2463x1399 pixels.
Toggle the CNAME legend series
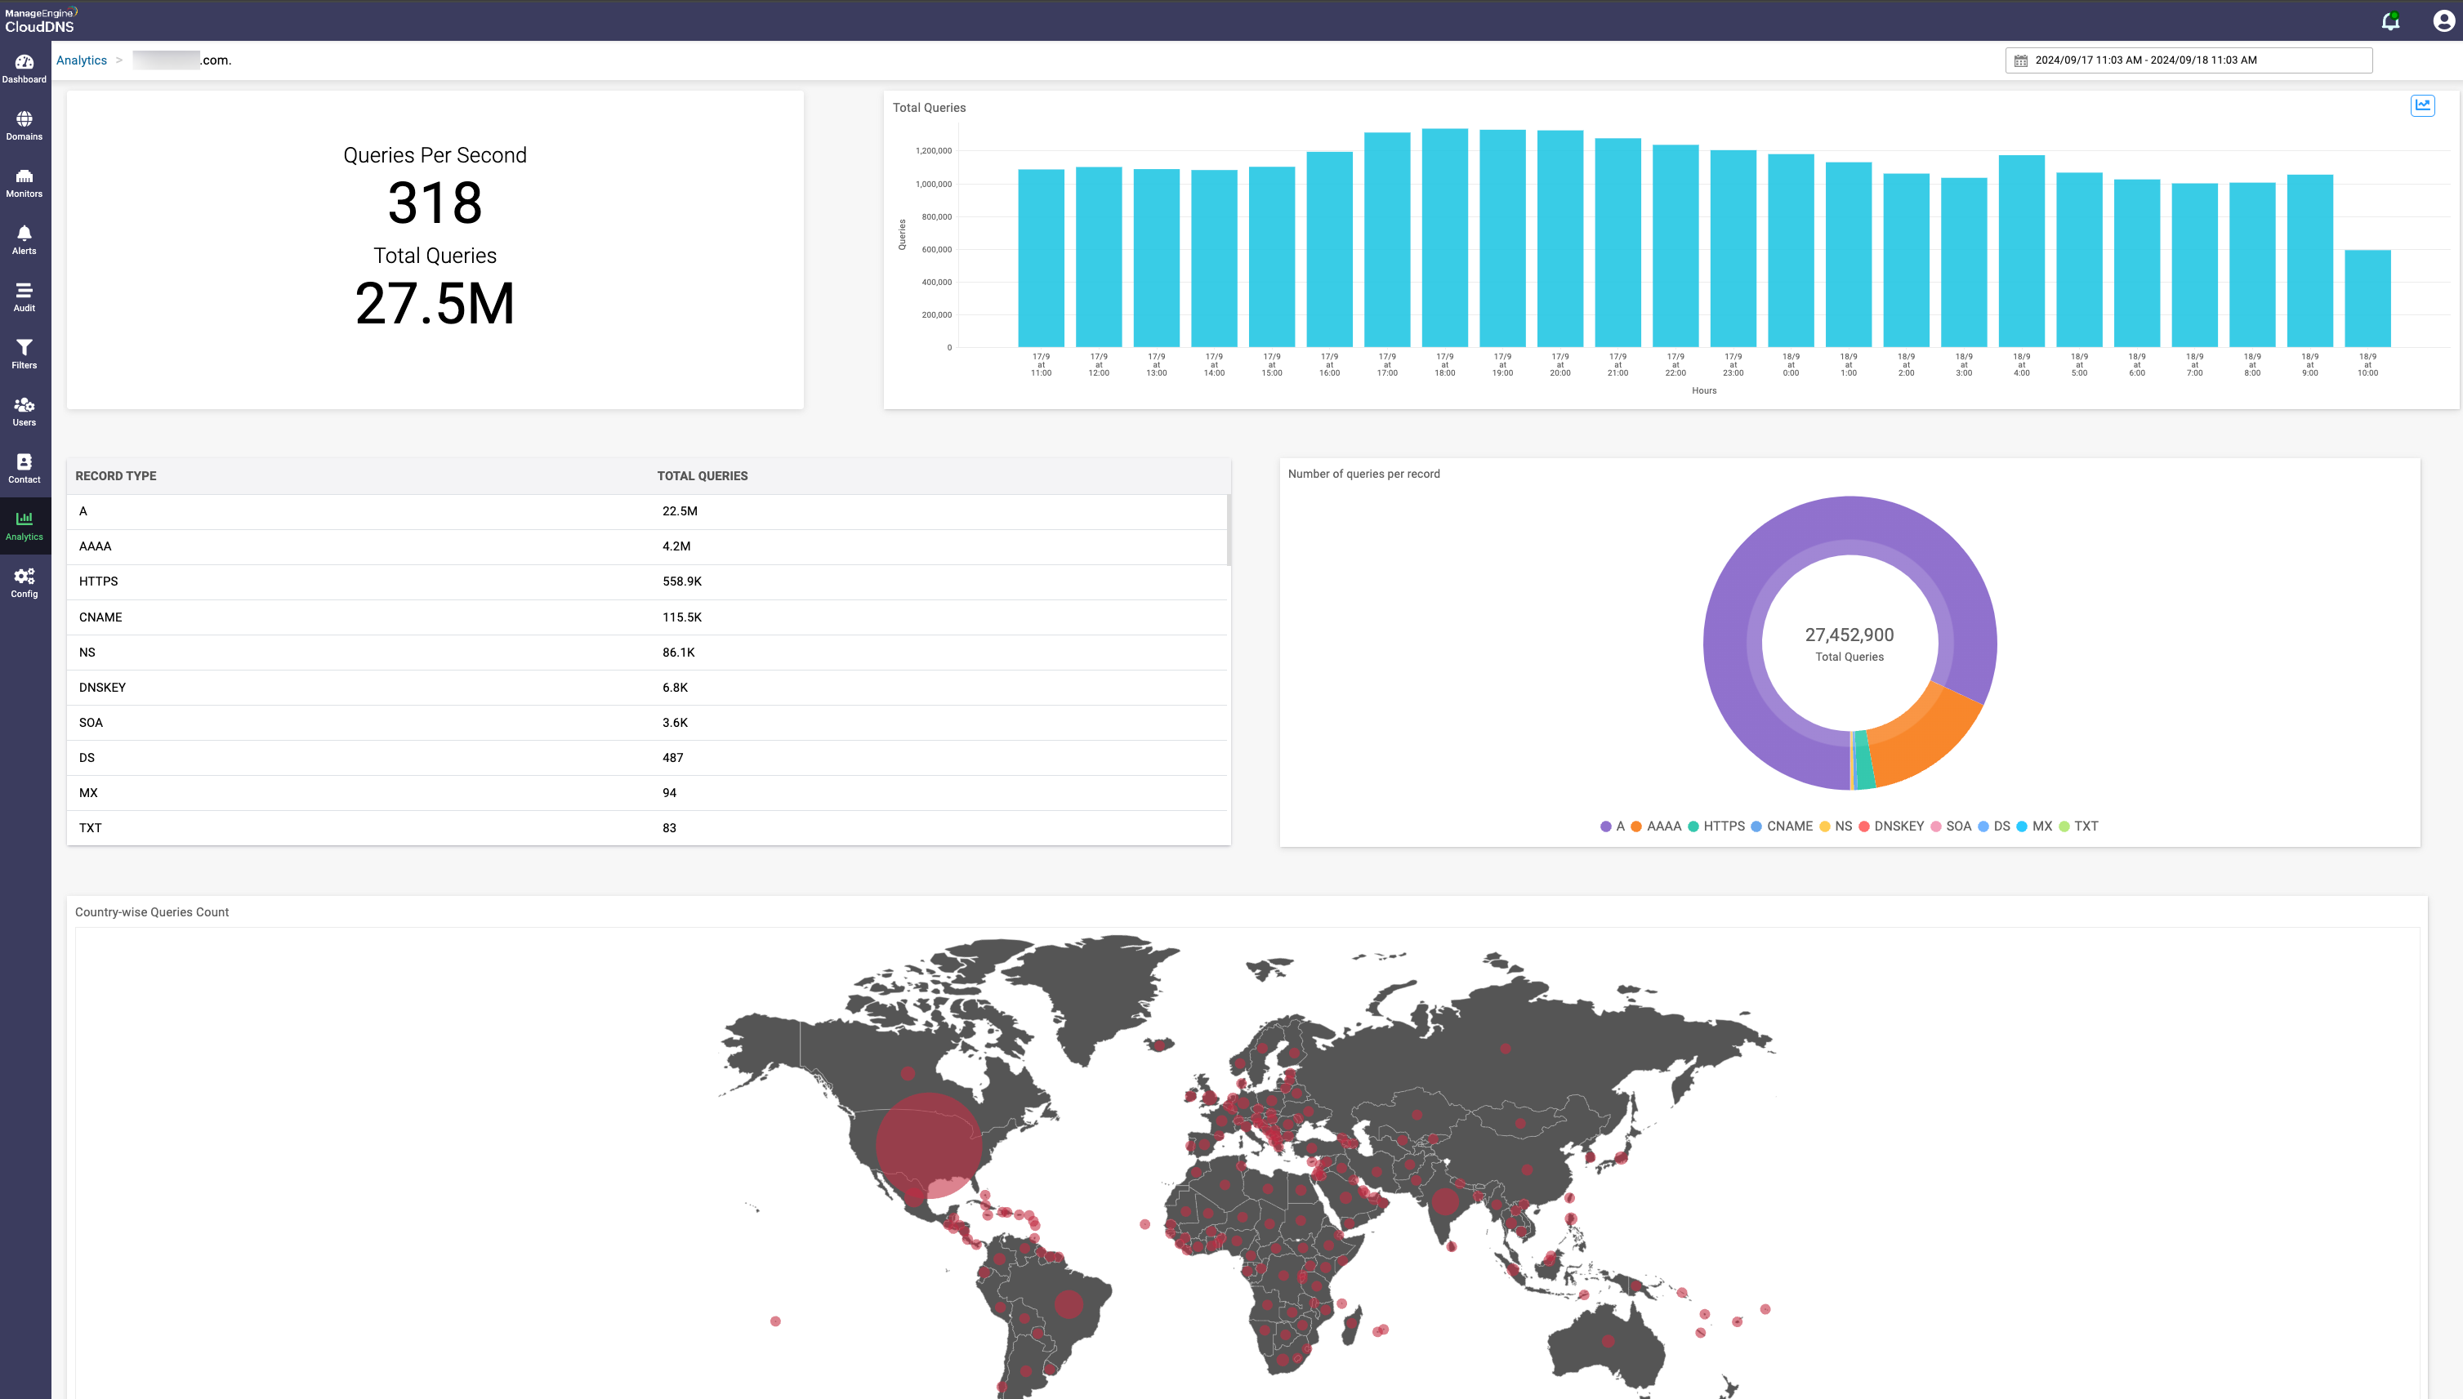[1788, 826]
